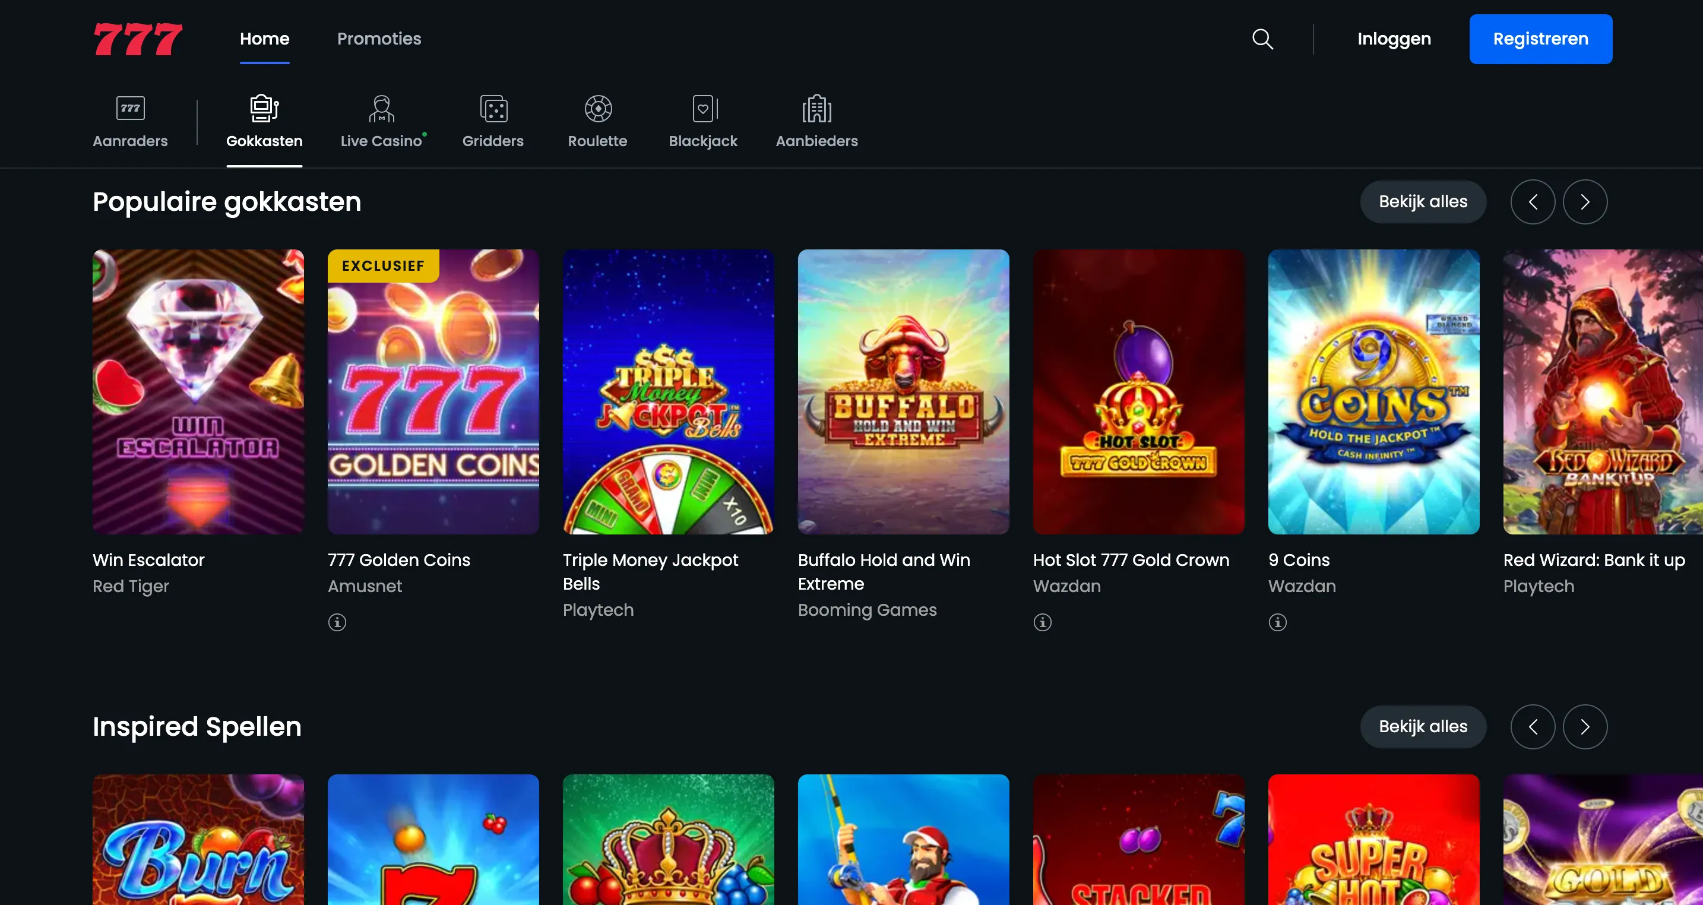
Task: Click the Populaire gokkasten heading
Action: tap(227, 202)
